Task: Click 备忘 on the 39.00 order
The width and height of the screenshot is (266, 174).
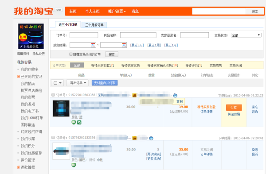Action: click(x=255, y=107)
